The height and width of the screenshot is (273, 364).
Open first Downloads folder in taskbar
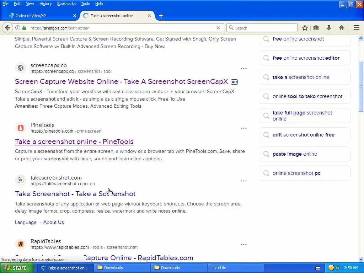point(122,268)
